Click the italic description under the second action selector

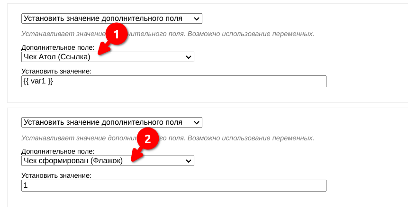coord(168,138)
